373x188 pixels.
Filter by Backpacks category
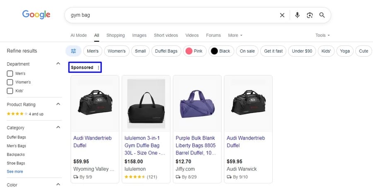click(x=16, y=154)
